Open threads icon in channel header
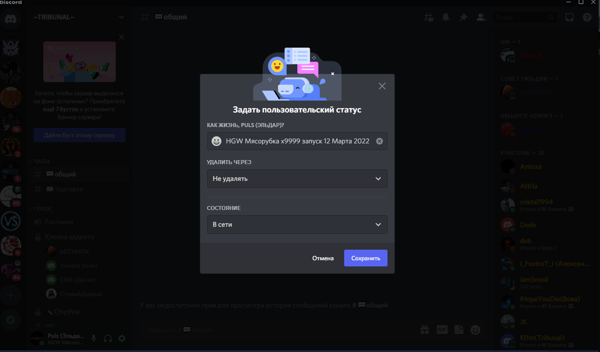 click(428, 17)
